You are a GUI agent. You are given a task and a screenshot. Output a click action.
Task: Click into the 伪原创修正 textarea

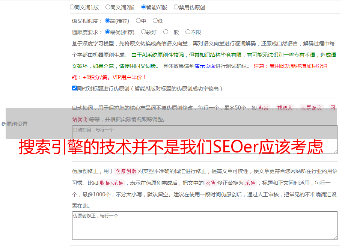click(x=205, y=226)
